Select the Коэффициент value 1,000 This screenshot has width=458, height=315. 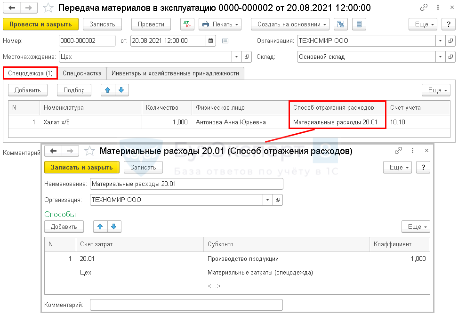[400, 258]
